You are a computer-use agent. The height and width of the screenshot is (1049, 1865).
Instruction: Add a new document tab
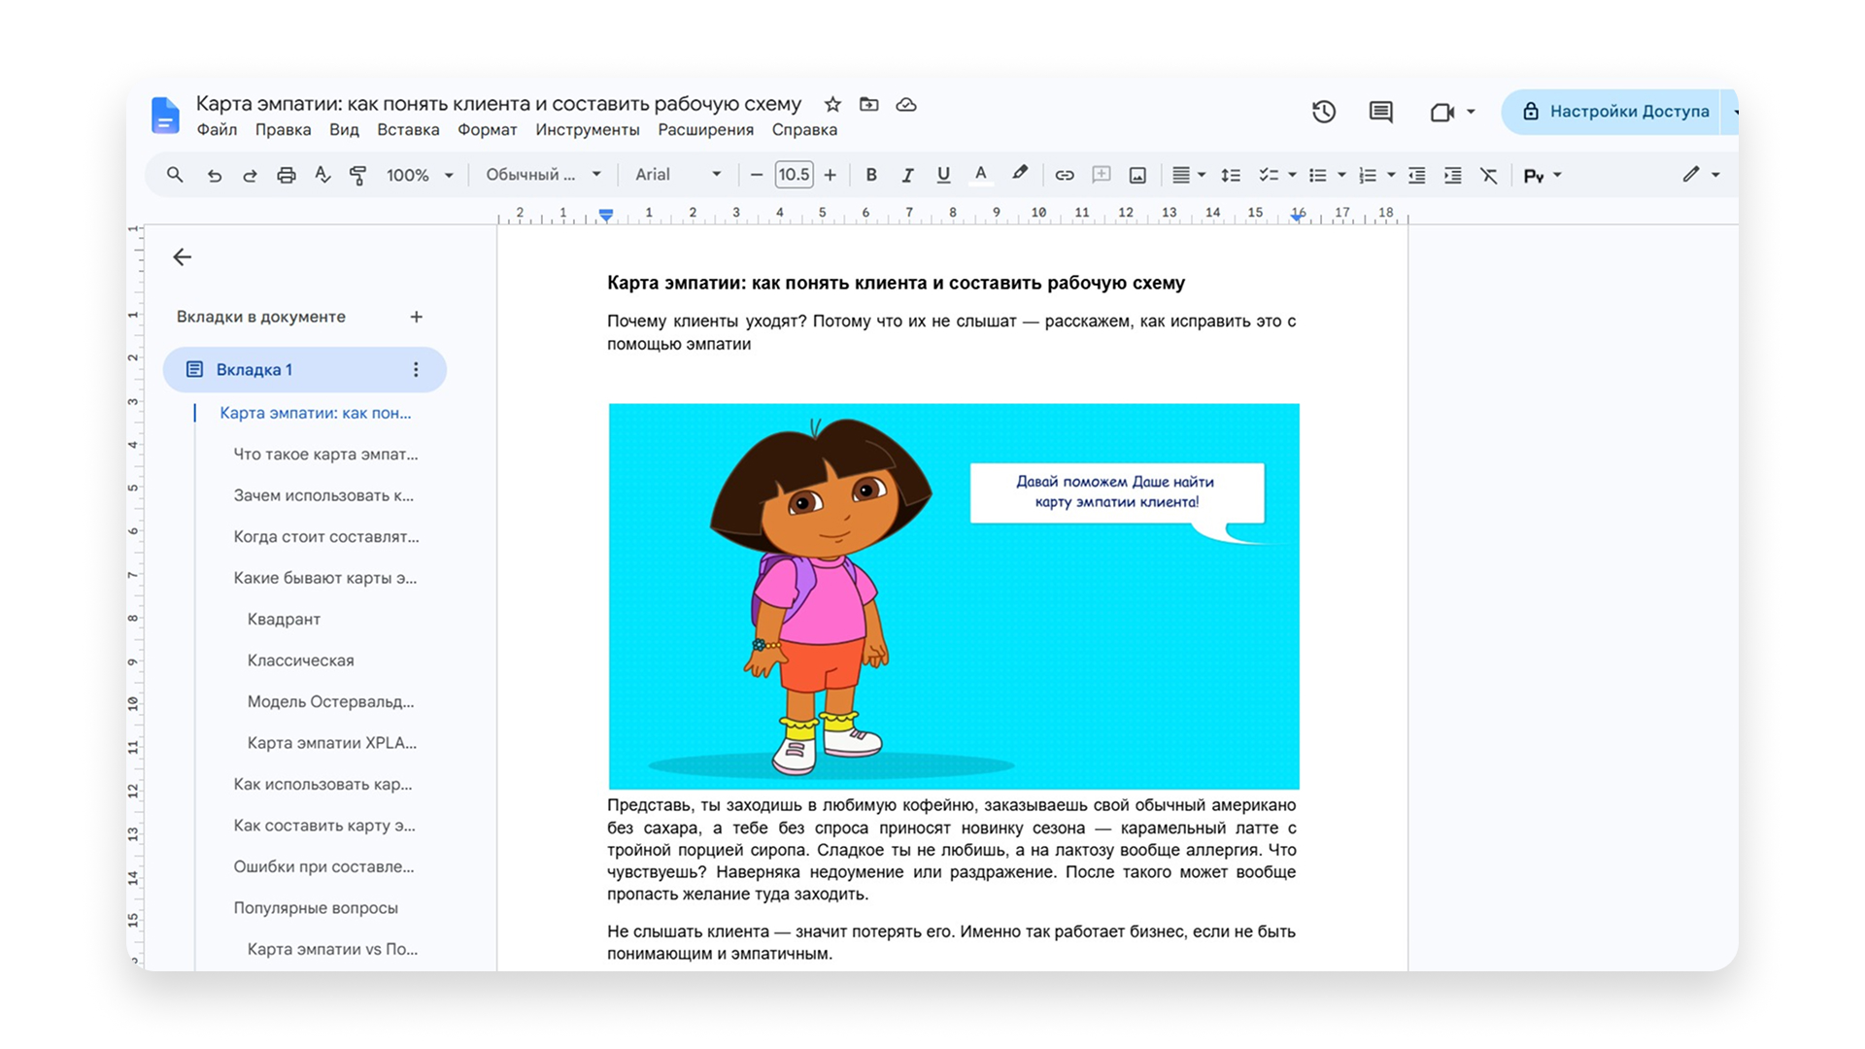point(416,317)
